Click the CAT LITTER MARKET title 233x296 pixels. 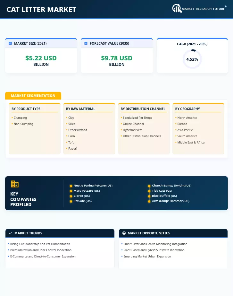pos(41,9)
